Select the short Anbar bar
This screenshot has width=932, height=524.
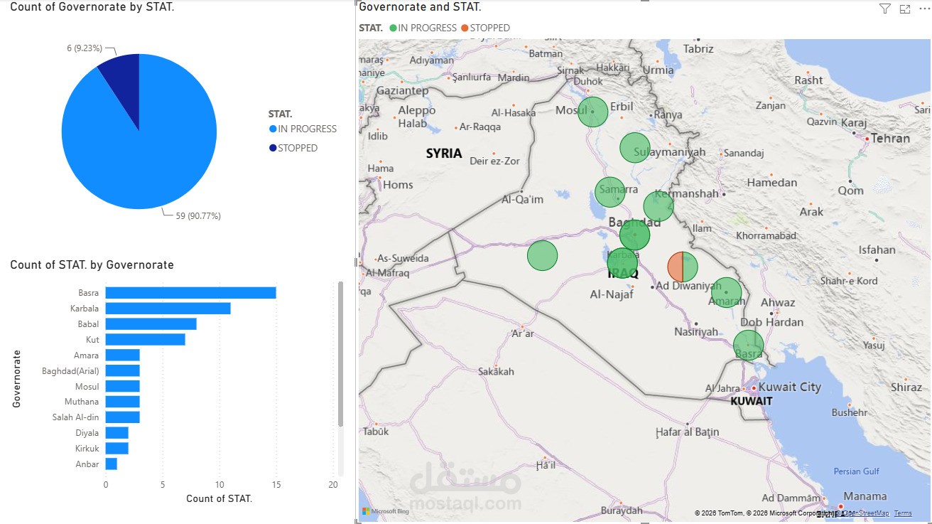coord(112,464)
